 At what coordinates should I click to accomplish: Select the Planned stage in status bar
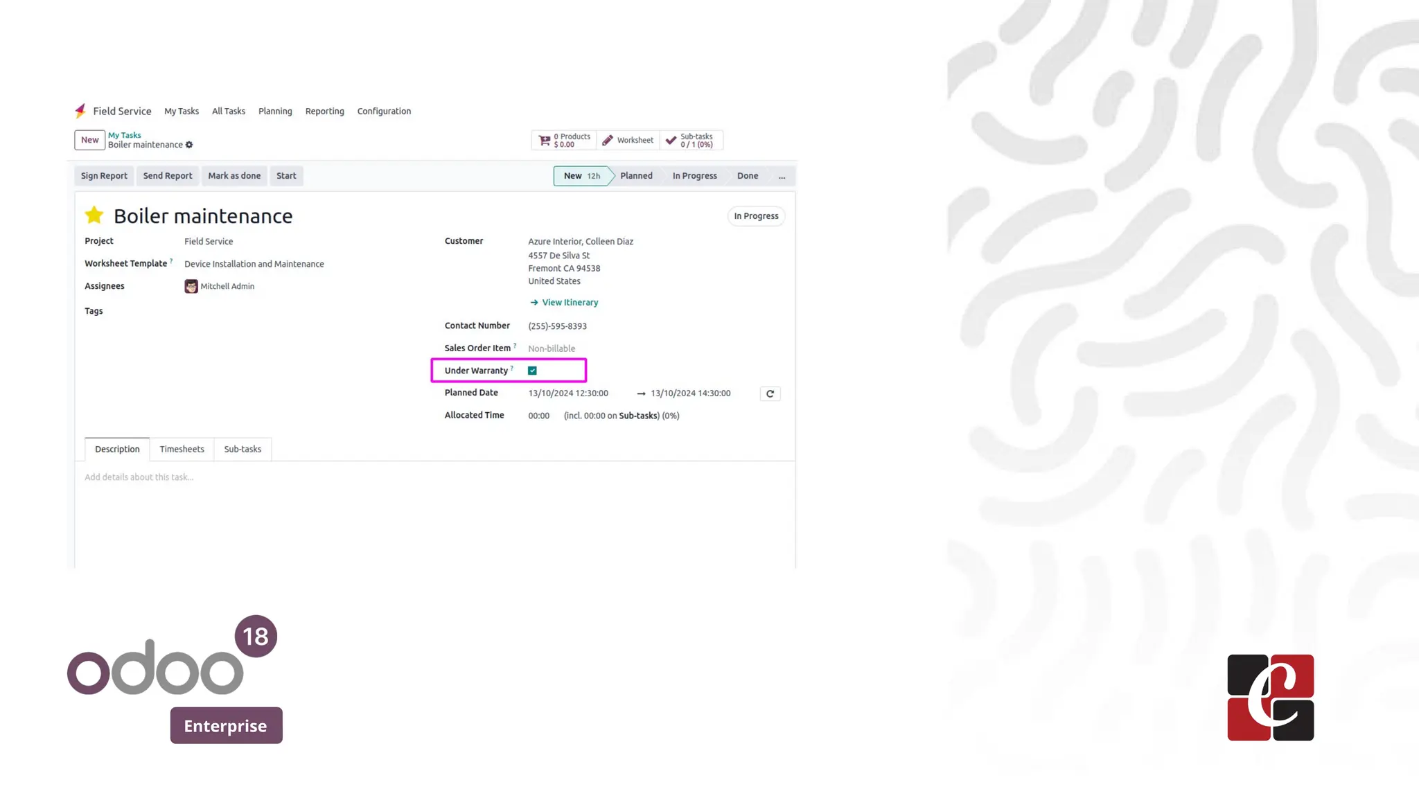click(636, 176)
